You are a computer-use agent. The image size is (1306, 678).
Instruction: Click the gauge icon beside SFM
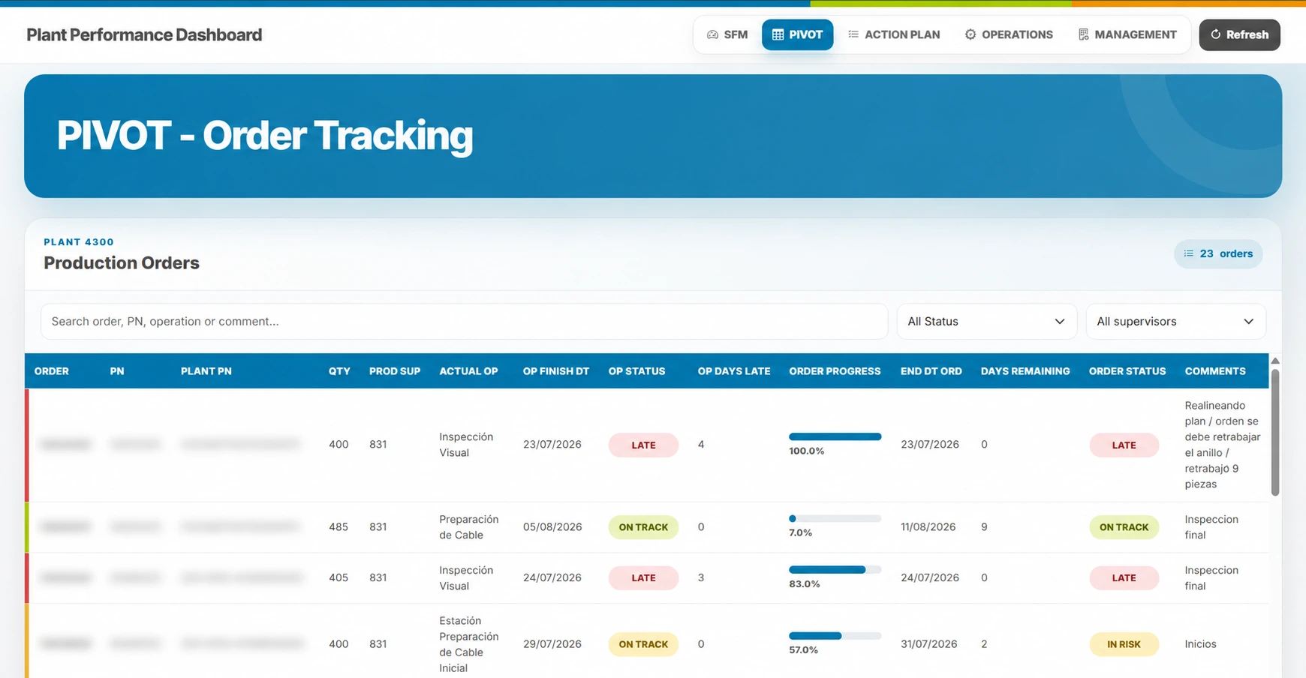[712, 34]
